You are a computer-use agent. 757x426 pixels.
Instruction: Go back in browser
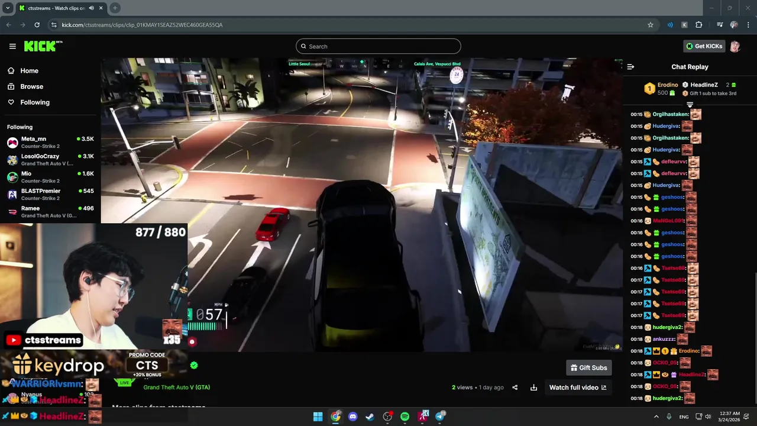pos(8,25)
